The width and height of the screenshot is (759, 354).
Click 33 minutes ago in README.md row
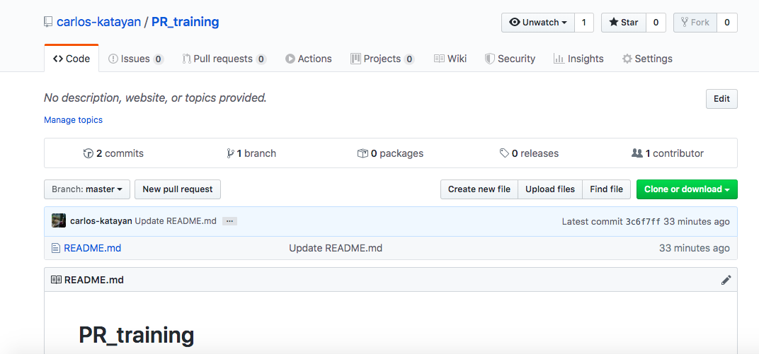tap(694, 248)
